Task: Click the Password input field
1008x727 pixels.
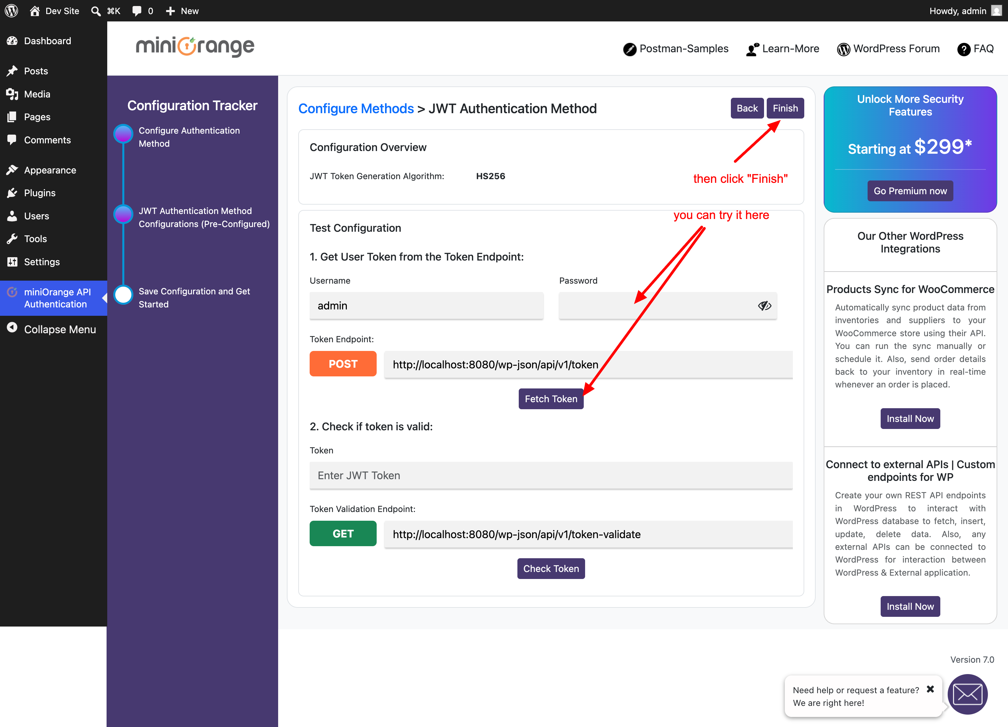Action: [x=668, y=305]
